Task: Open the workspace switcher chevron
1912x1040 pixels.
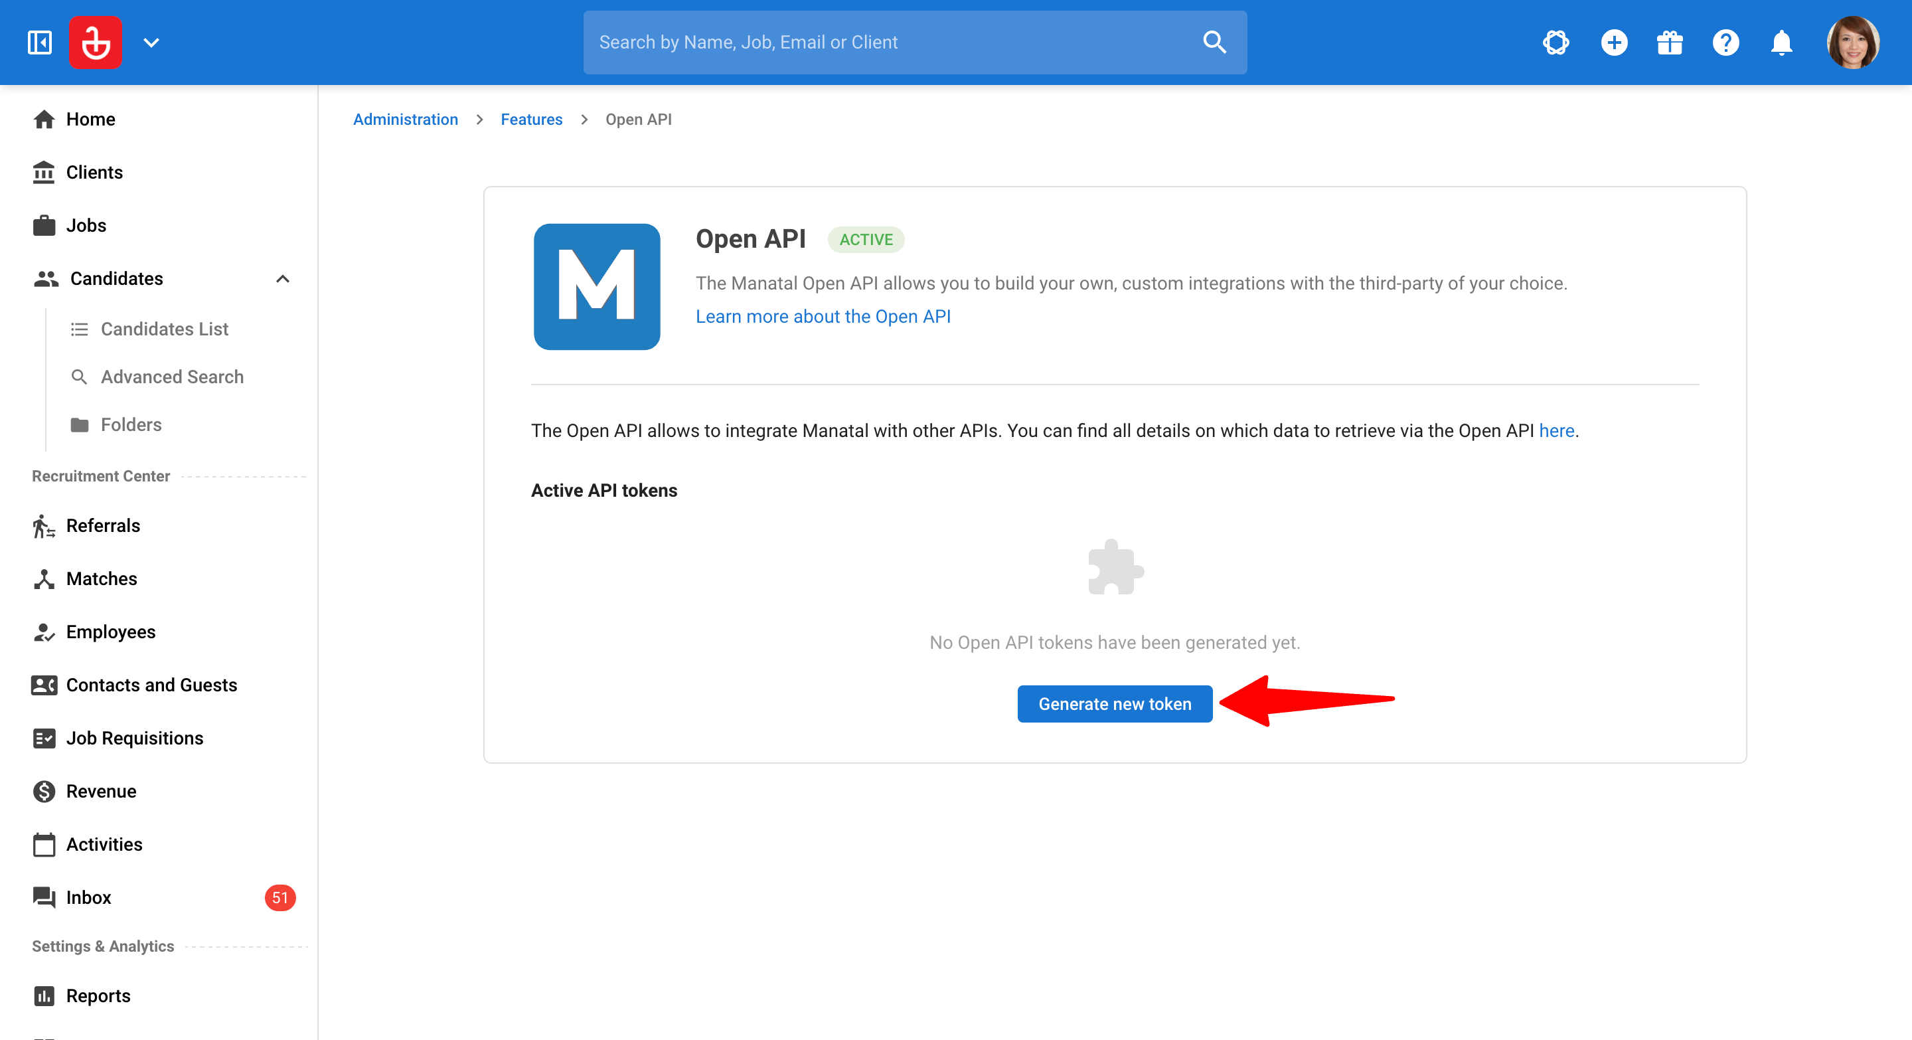Action: click(151, 43)
